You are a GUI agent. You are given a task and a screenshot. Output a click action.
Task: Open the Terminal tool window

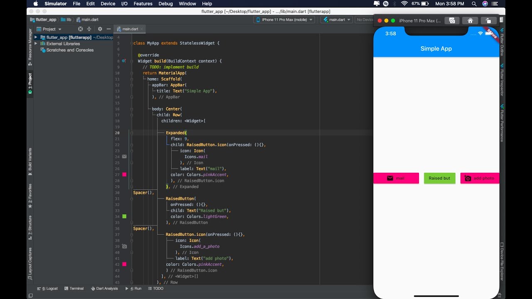point(74,288)
